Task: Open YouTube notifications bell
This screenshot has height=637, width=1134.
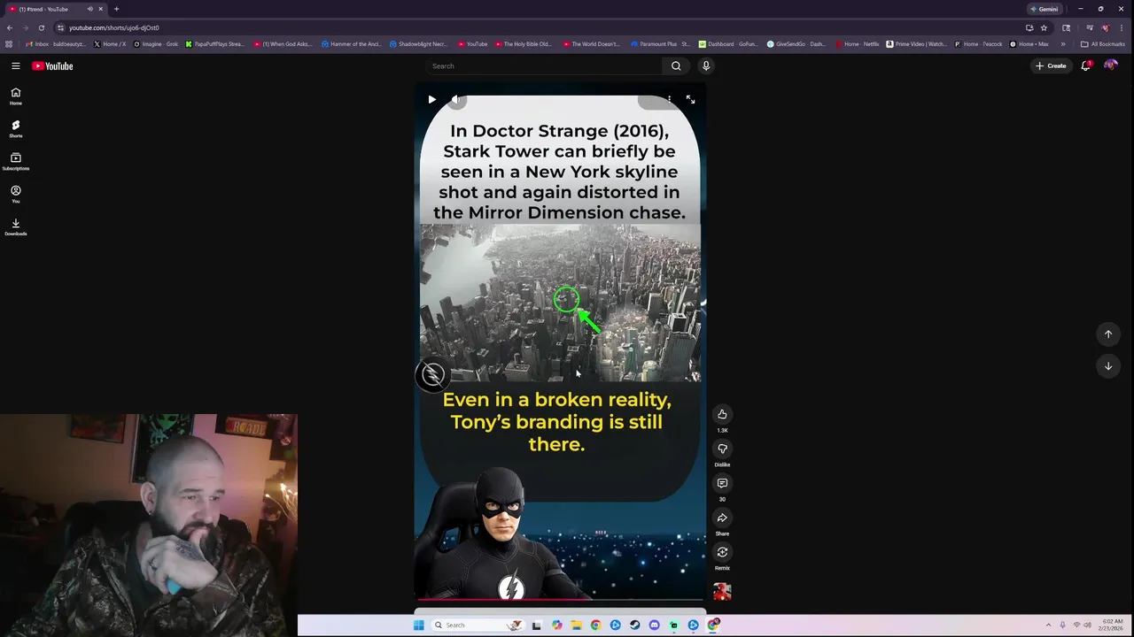Action: tap(1085, 65)
